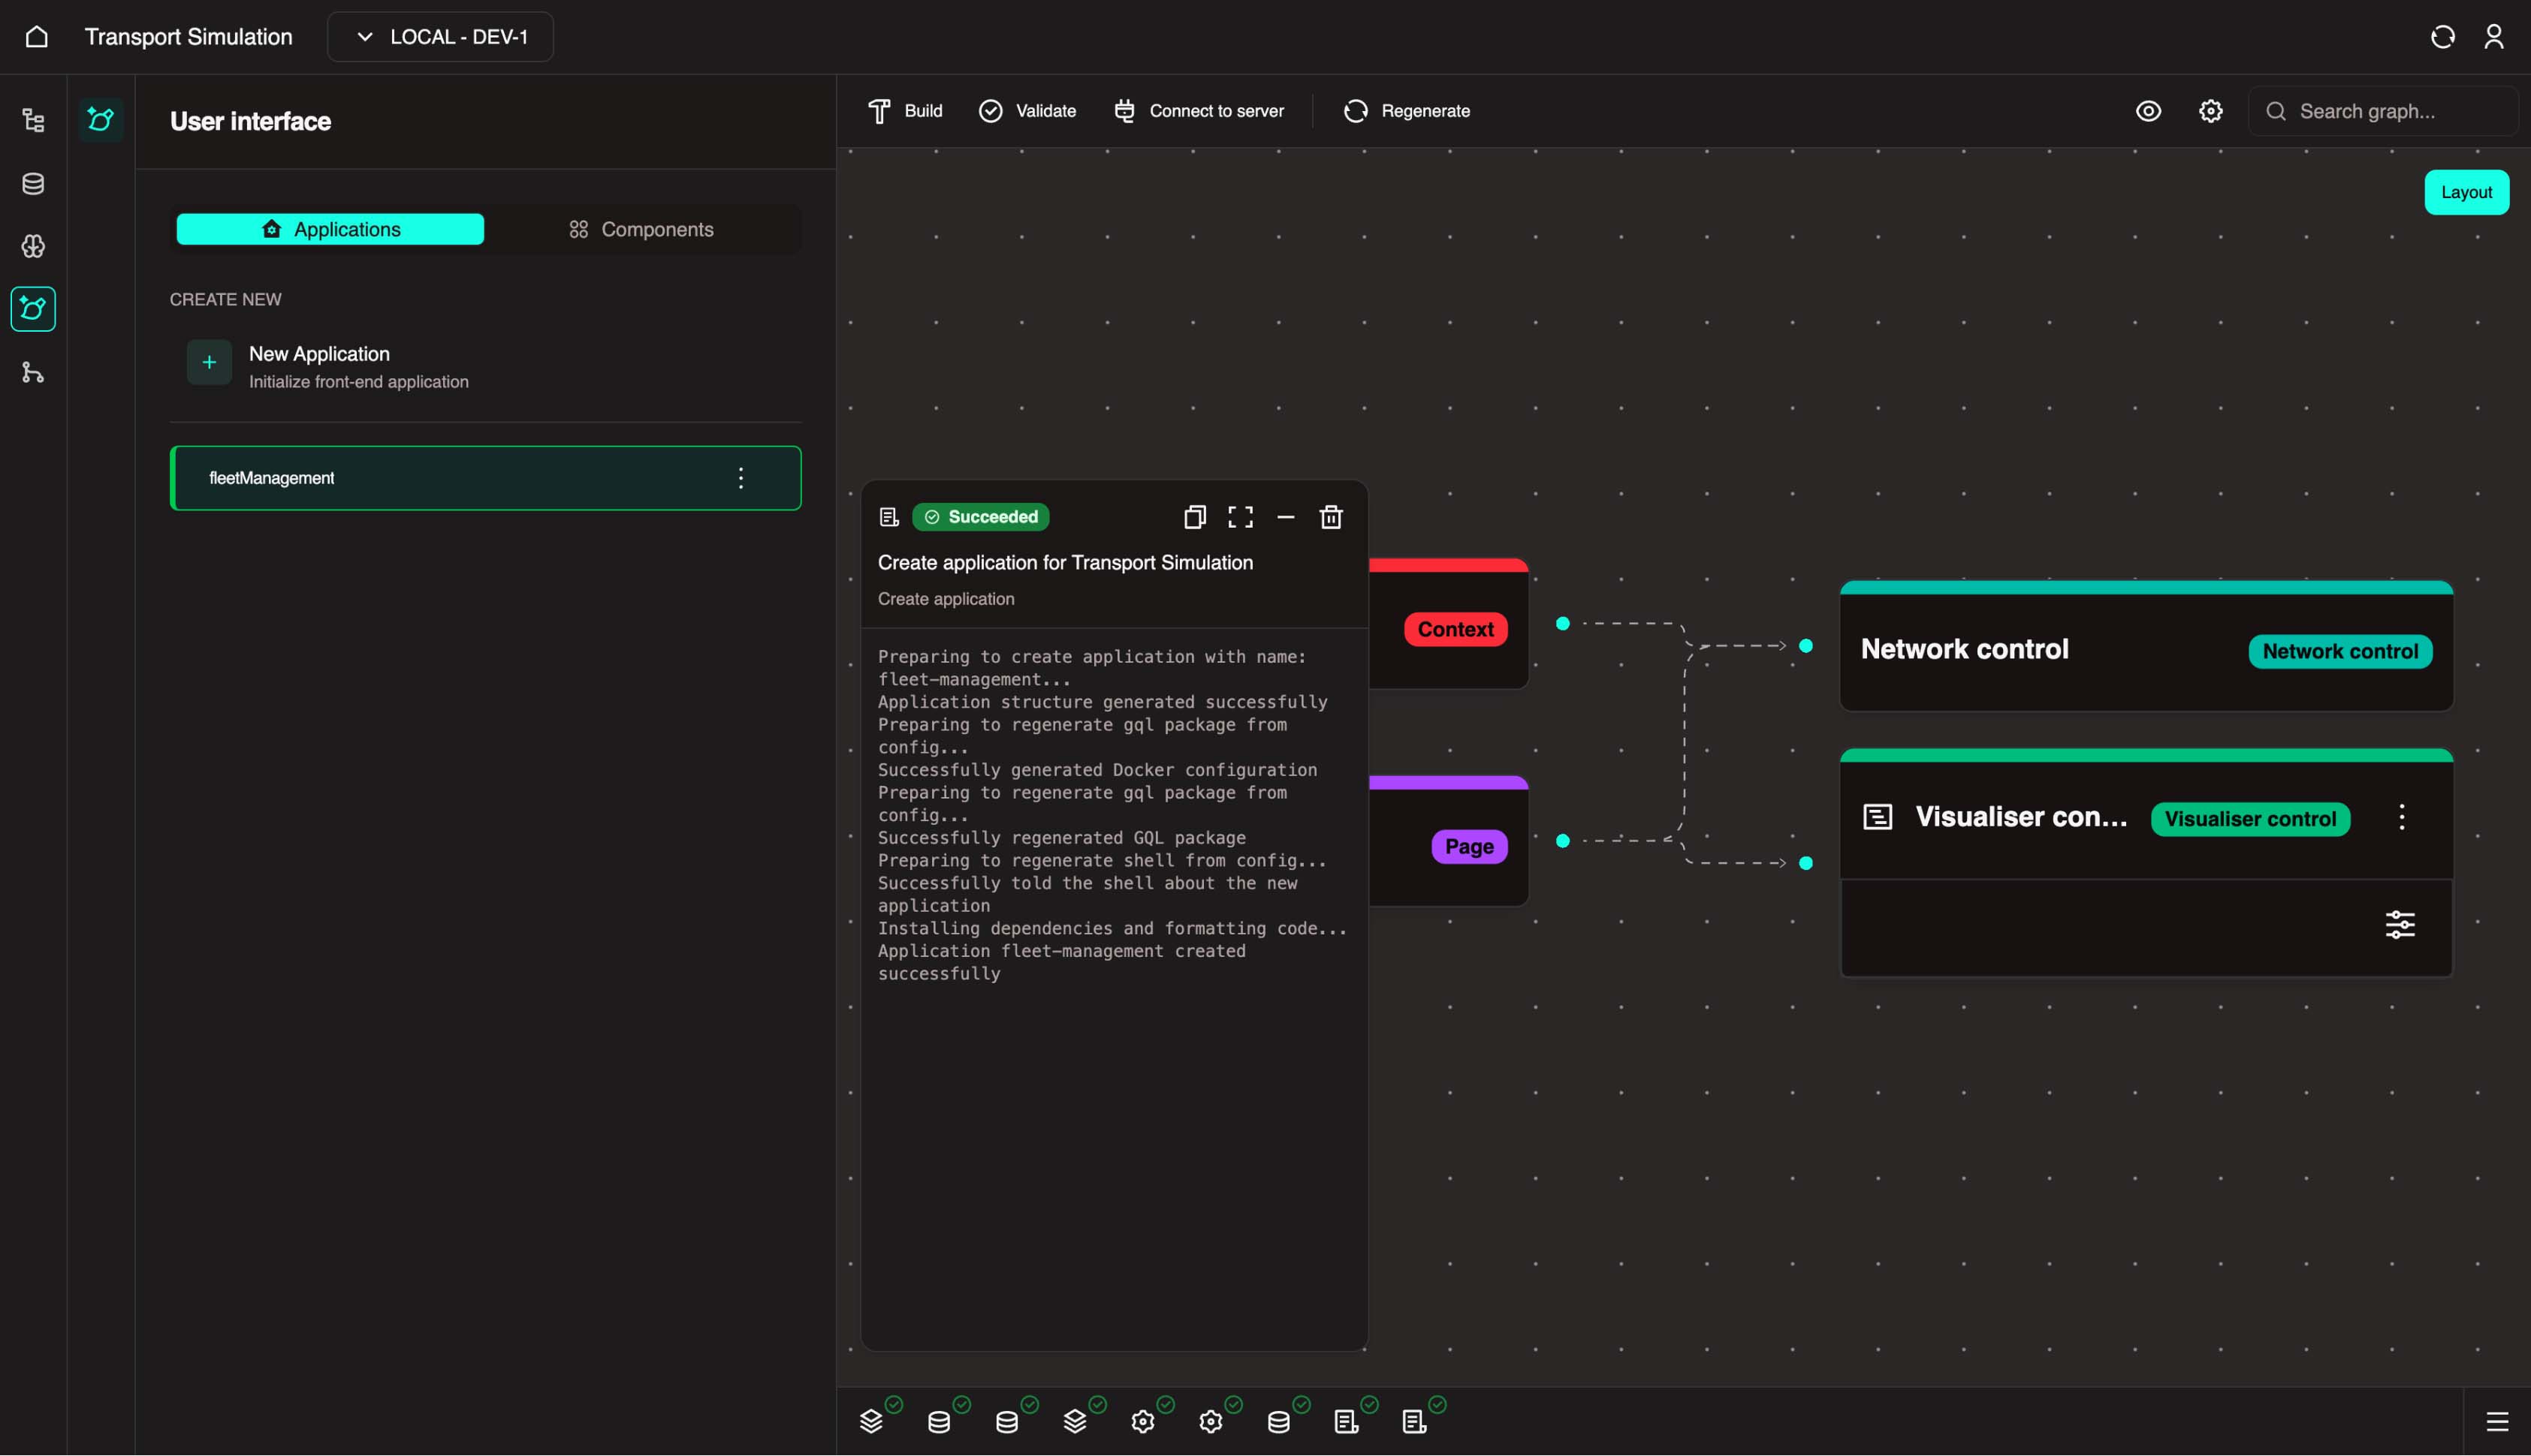Image resolution: width=2531 pixels, height=1456 pixels.
Task: Click the Layout button
Action: [x=2466, y=192]
